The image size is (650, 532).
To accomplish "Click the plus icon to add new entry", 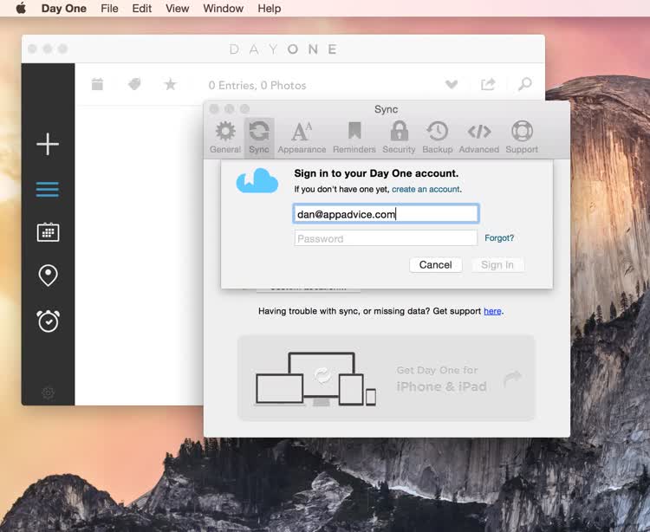I will [x=48, y=144].
